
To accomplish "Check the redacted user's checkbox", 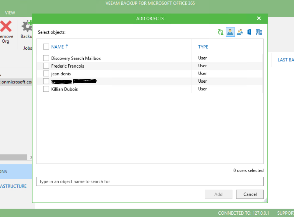I will [x=46, y=81].
